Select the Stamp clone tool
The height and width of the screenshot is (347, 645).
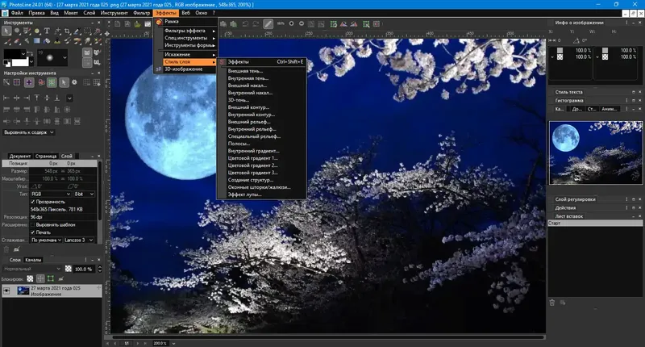pyautogui.click(x=57, y=41)
